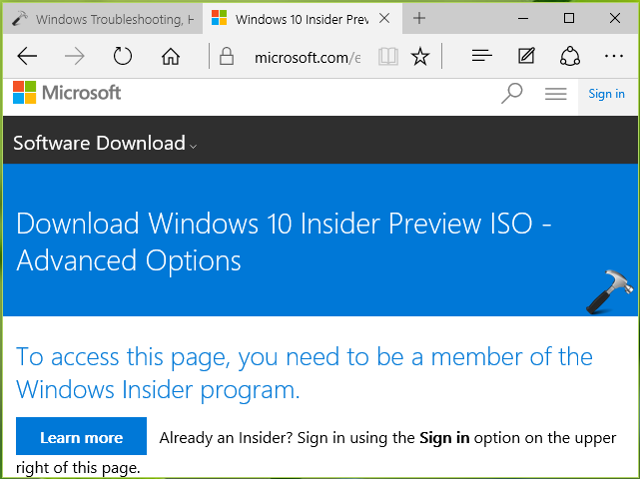Click the microsoft.com address bar
The width and height of the screenshot is (640, 479).
[x=307, y=57]
